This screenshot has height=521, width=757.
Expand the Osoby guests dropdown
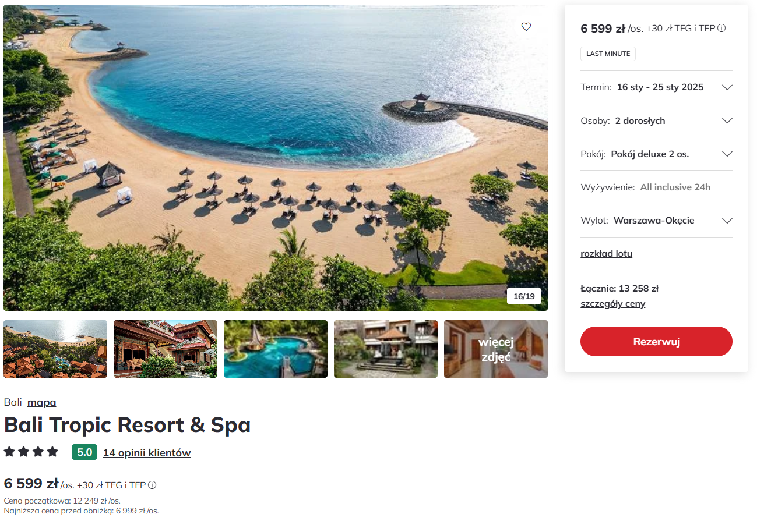point(656,120)
